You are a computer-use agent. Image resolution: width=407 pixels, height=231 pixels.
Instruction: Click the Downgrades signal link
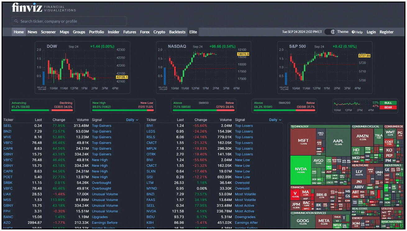point(245,217)
